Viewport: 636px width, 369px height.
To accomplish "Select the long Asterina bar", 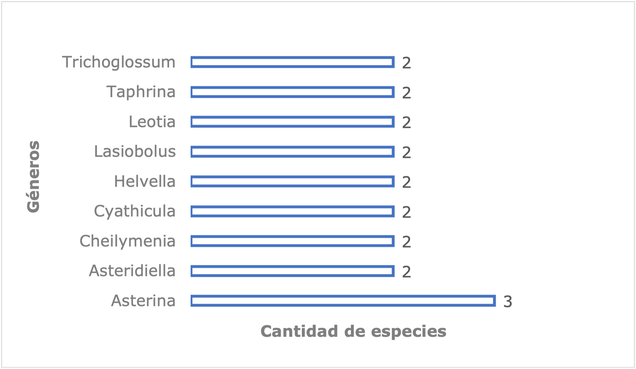I will pyautogui.click(x=343, y=301).
